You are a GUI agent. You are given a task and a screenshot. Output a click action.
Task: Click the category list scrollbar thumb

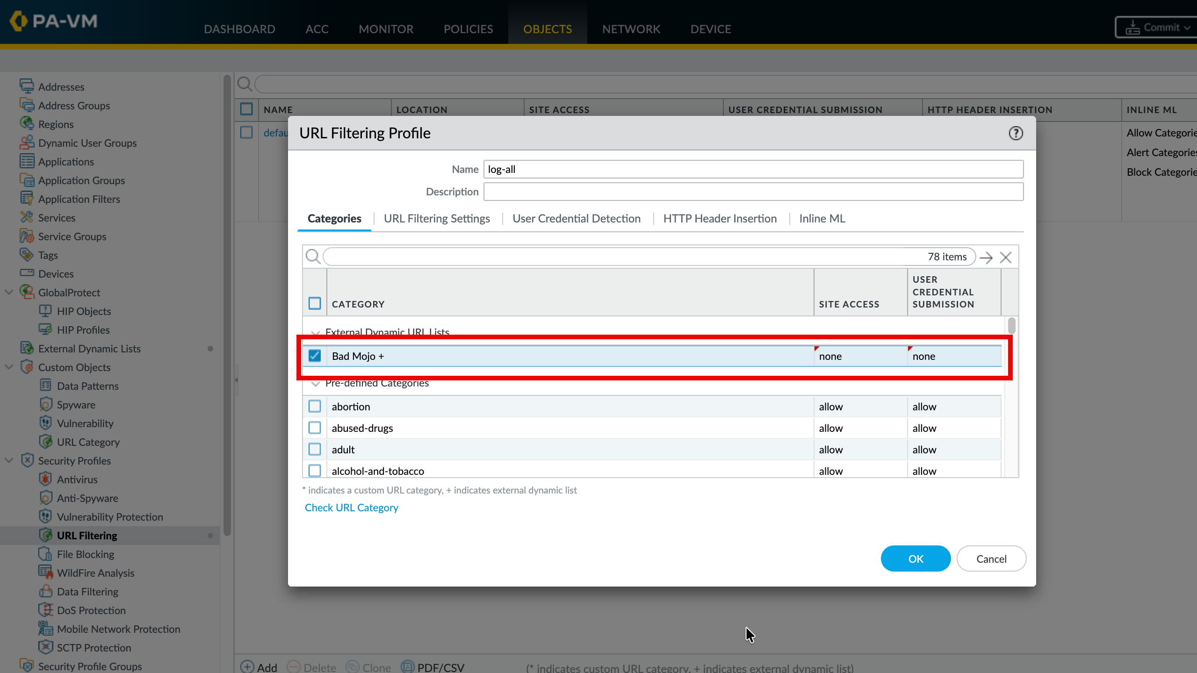pyautogui.click(x=1011, y=326)
